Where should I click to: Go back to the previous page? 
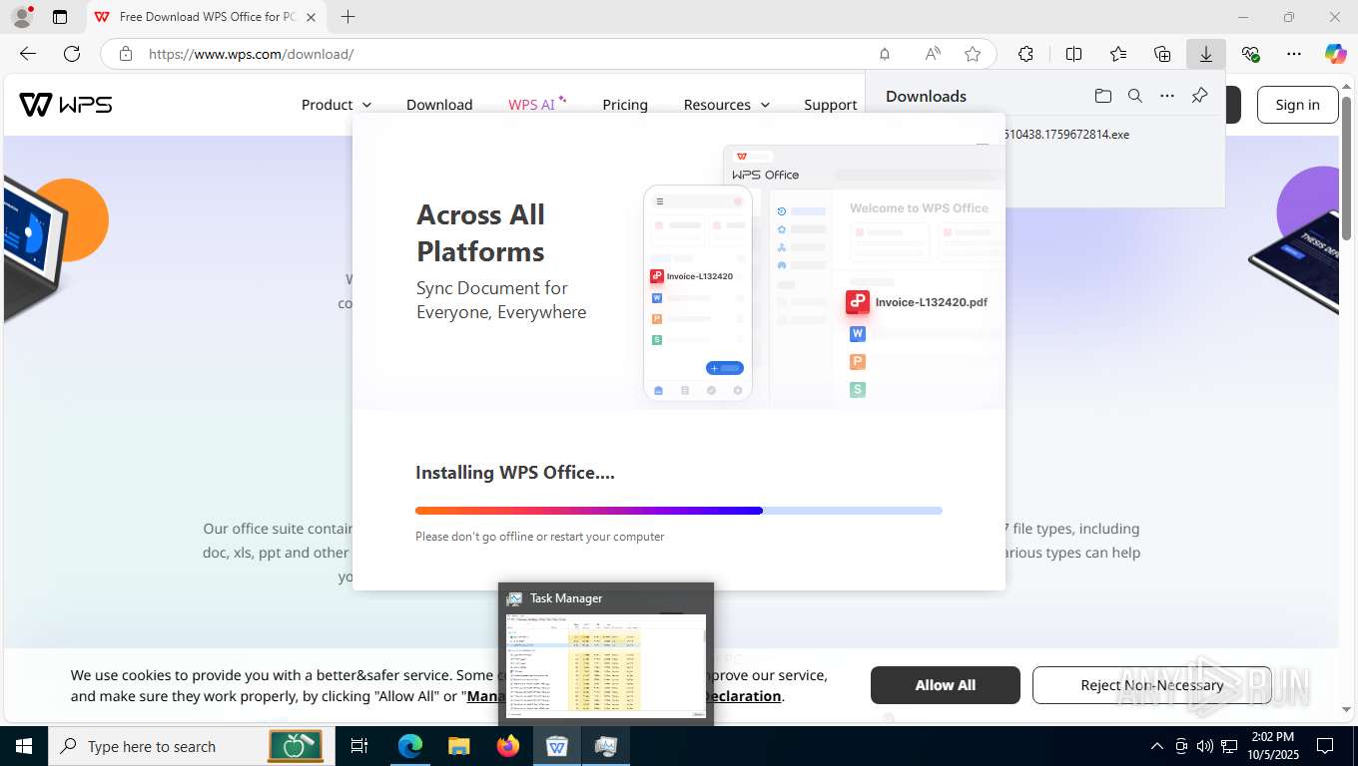point(28,54)
